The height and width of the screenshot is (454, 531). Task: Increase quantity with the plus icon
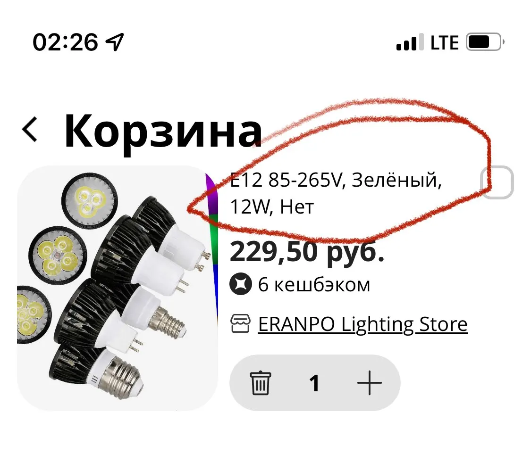(369, 383)
